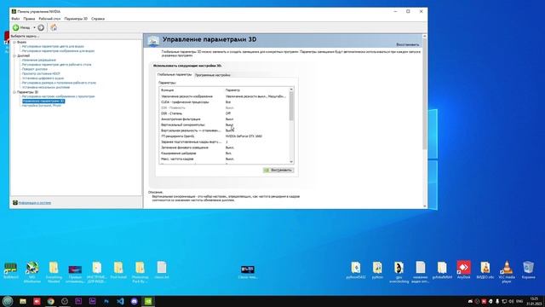The width and height of the screenshot is (545, 307).
Task: Select highlighted Управление параметрами 3D item
Action: pyautogui.click(x=43, y=101)
